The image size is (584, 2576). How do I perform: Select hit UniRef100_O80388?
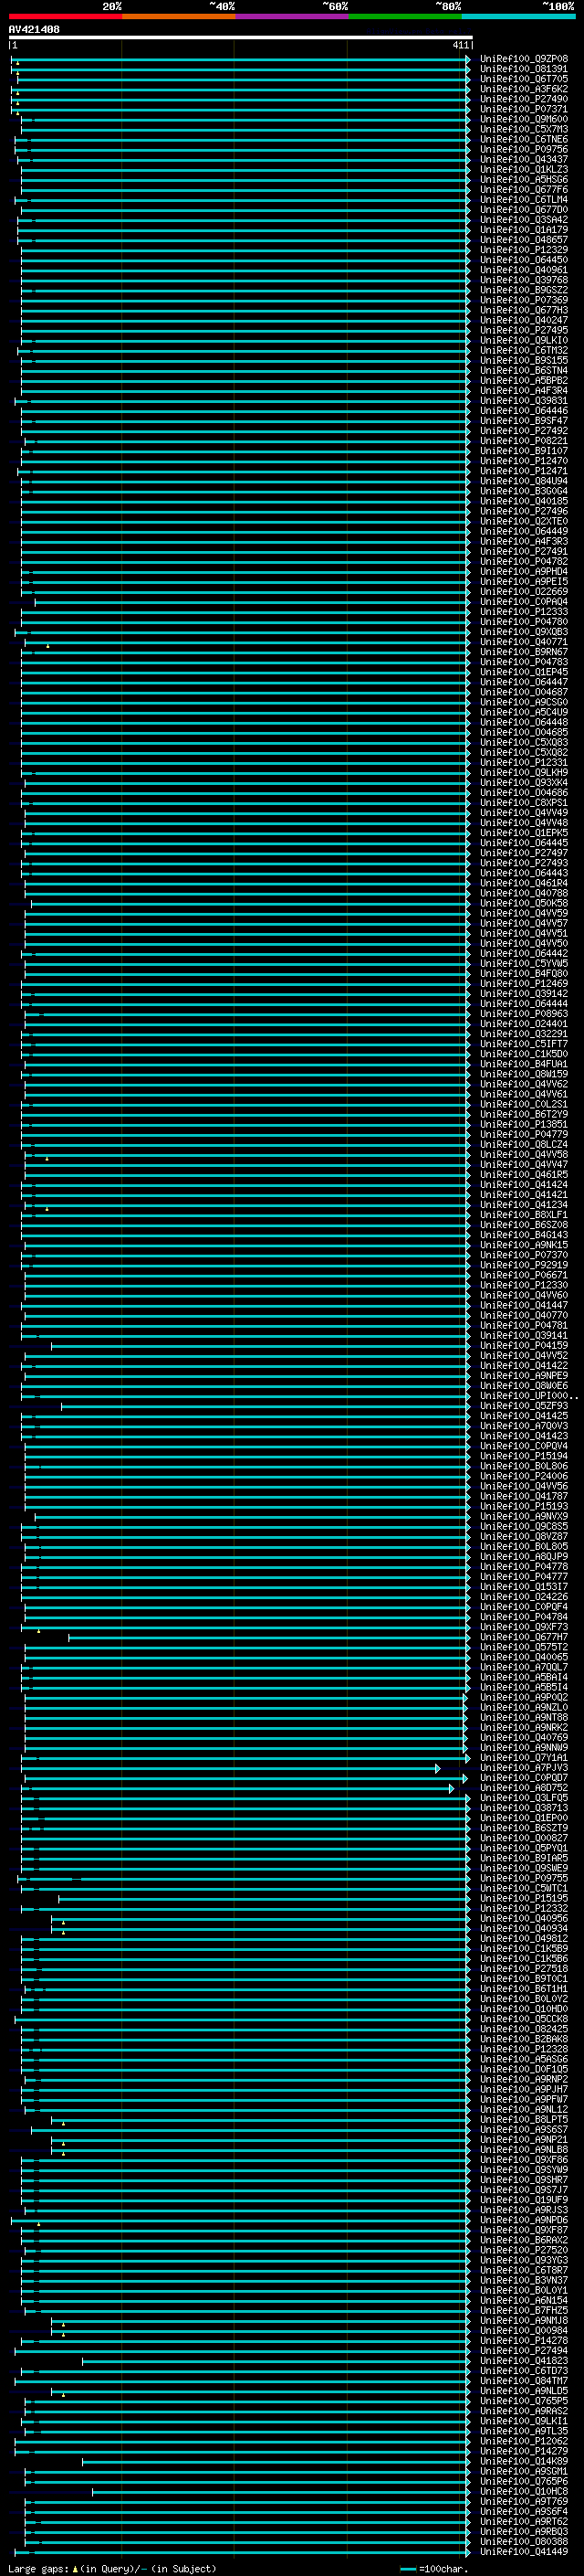[523, 2541]
